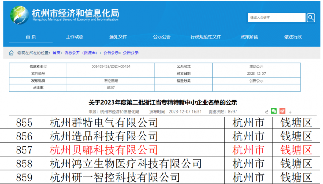Screen dimensions: 323x184
Task: Follow the 信息公开（资源库） breadcrumb link
Action: tap(81, 53)
